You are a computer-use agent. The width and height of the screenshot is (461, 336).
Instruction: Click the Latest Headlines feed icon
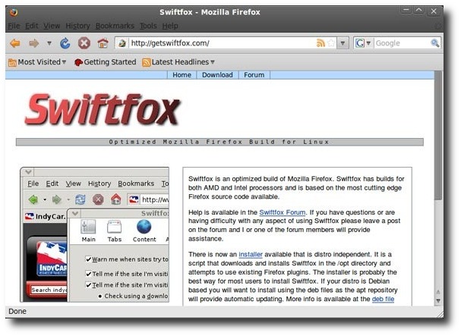click(146, 62)
